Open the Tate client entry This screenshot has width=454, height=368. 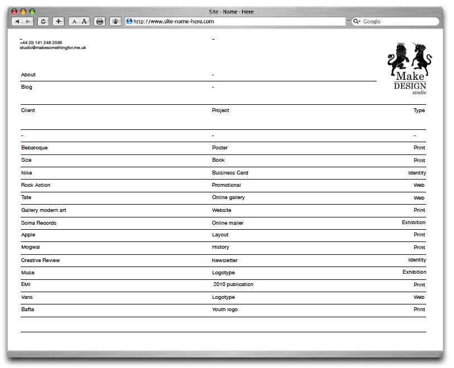coord(26,197)
